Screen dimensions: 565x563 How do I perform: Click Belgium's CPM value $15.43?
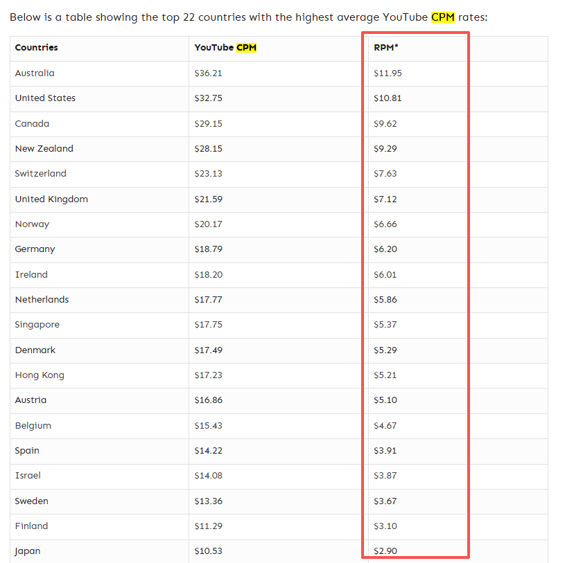(x=208, y=426)
